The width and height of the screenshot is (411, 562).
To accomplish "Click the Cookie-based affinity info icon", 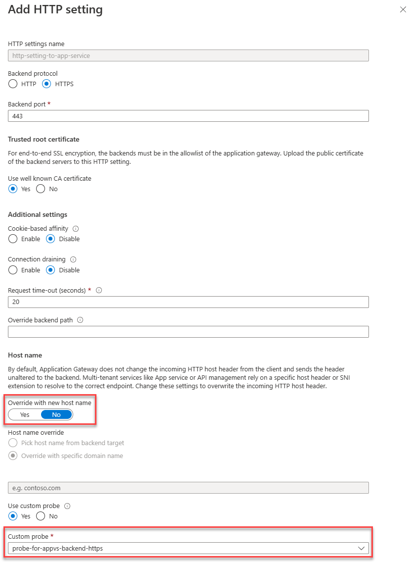I will coord(75,228).
